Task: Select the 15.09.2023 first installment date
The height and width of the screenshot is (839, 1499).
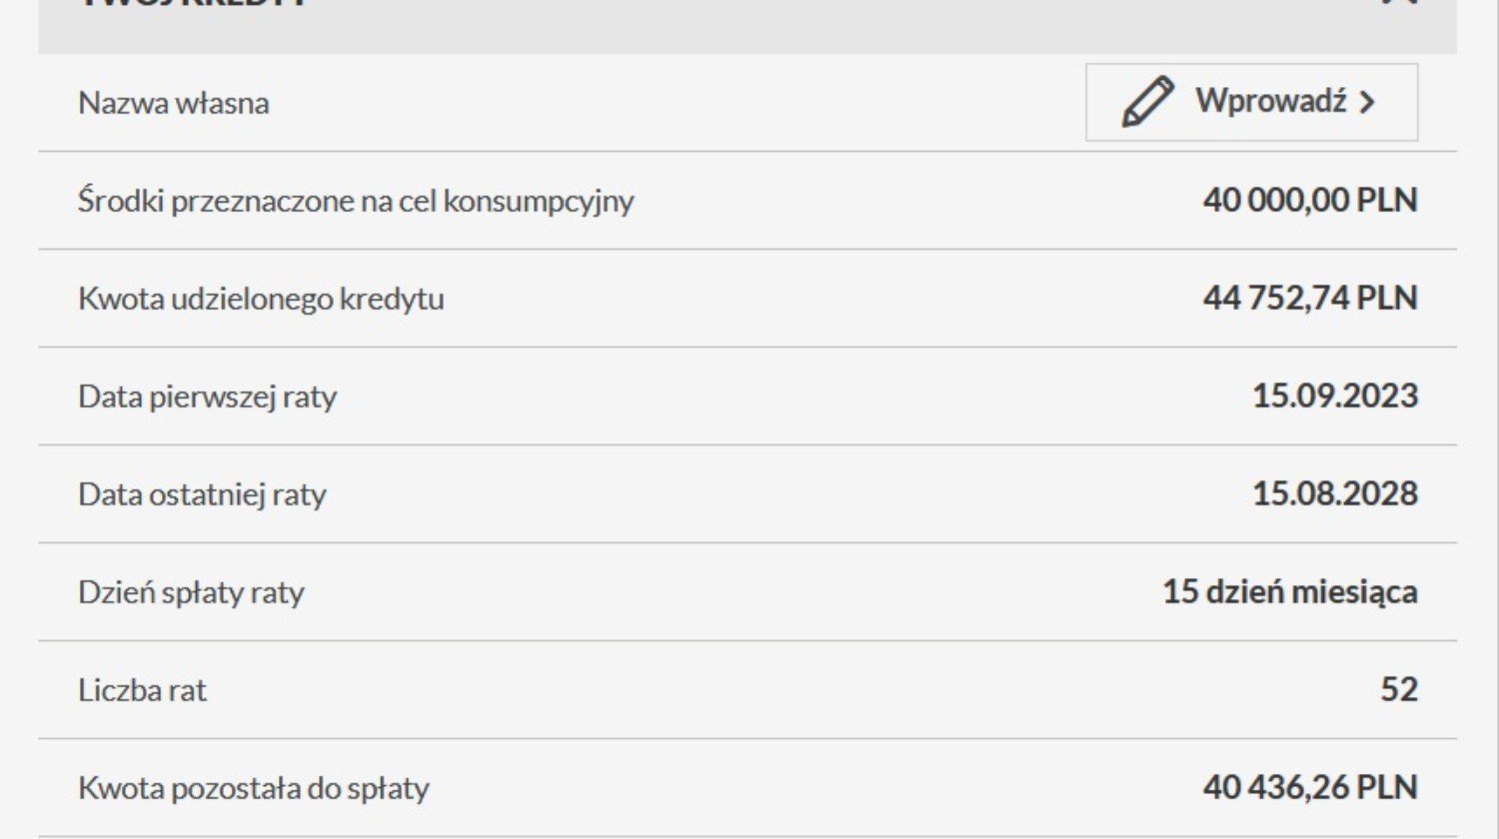Action: (1335, 396)
